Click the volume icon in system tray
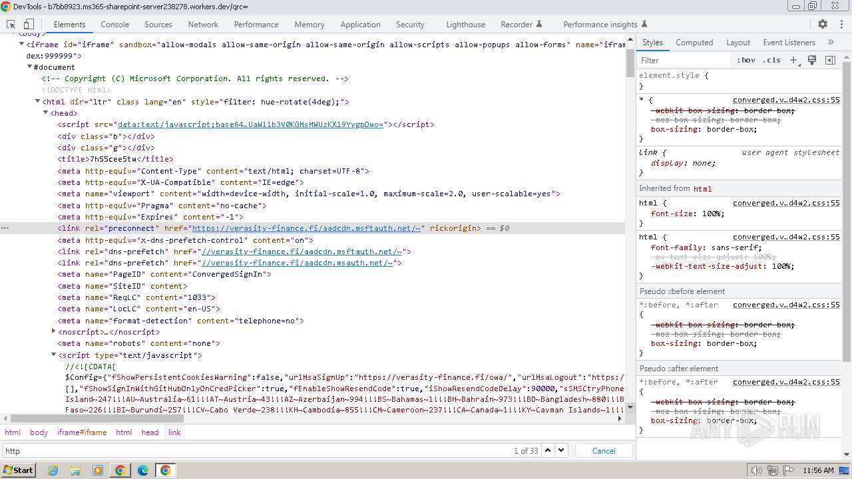 [756, 470]
